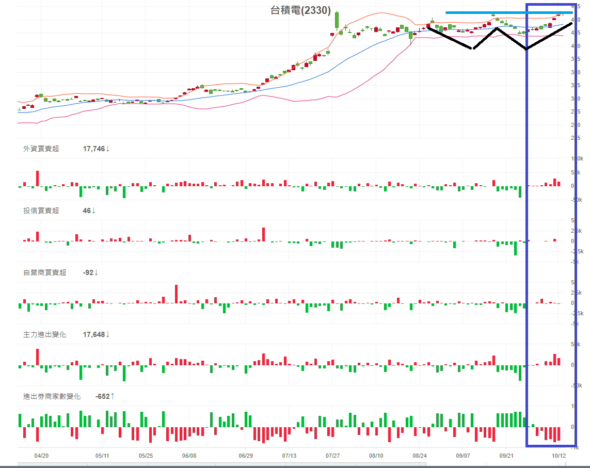Select the tallest red bar in 自營商買賣超 chart

pyautogui.click(x=176, y=294)
